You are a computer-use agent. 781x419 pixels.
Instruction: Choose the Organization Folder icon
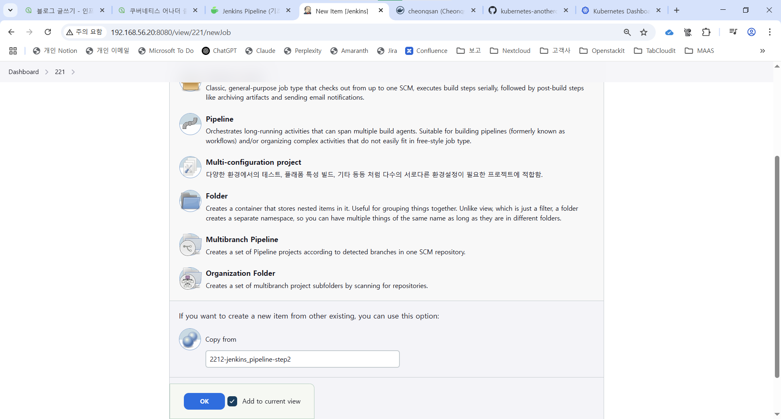click(190, 278)
